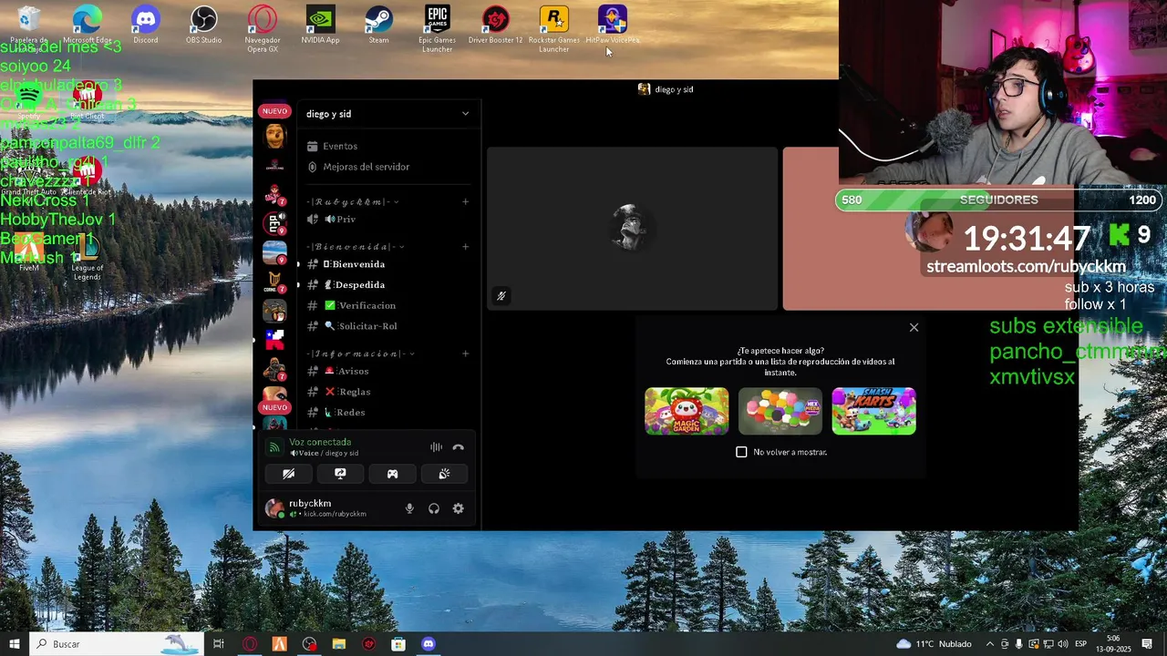Open Microsoft Edge desktop shortcut
The width and height of the screenshot is (1167, 656).
pos(88,25)
